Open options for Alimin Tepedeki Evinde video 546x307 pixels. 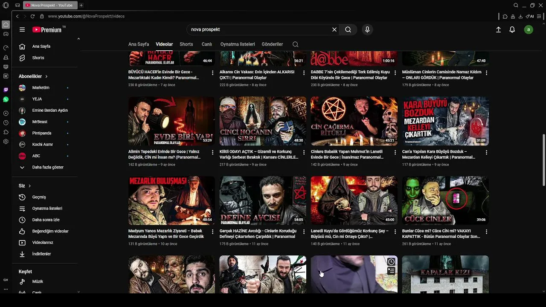click(x=212, y=153)
